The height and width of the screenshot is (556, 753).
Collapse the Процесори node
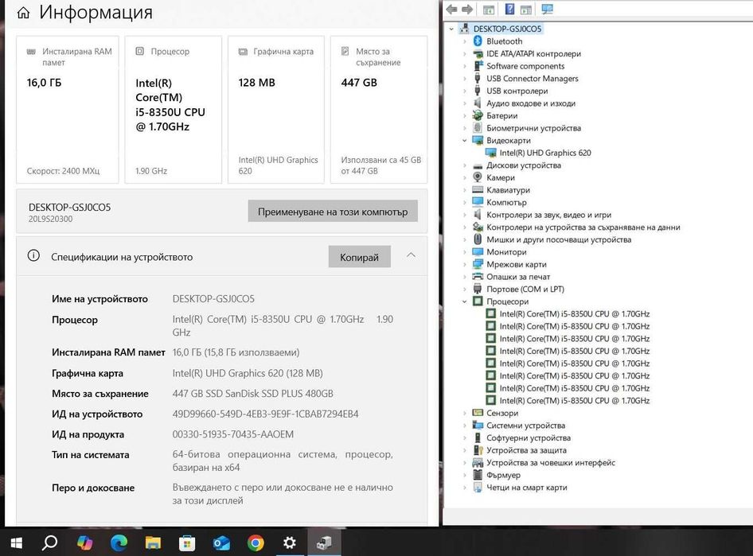pos(464,301)
